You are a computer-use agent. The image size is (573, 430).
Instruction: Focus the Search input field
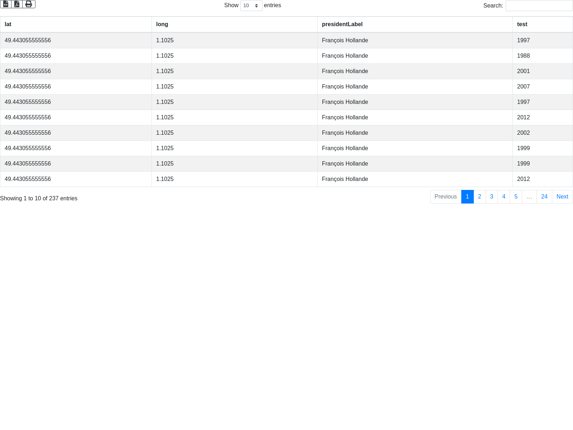(539, 6)
